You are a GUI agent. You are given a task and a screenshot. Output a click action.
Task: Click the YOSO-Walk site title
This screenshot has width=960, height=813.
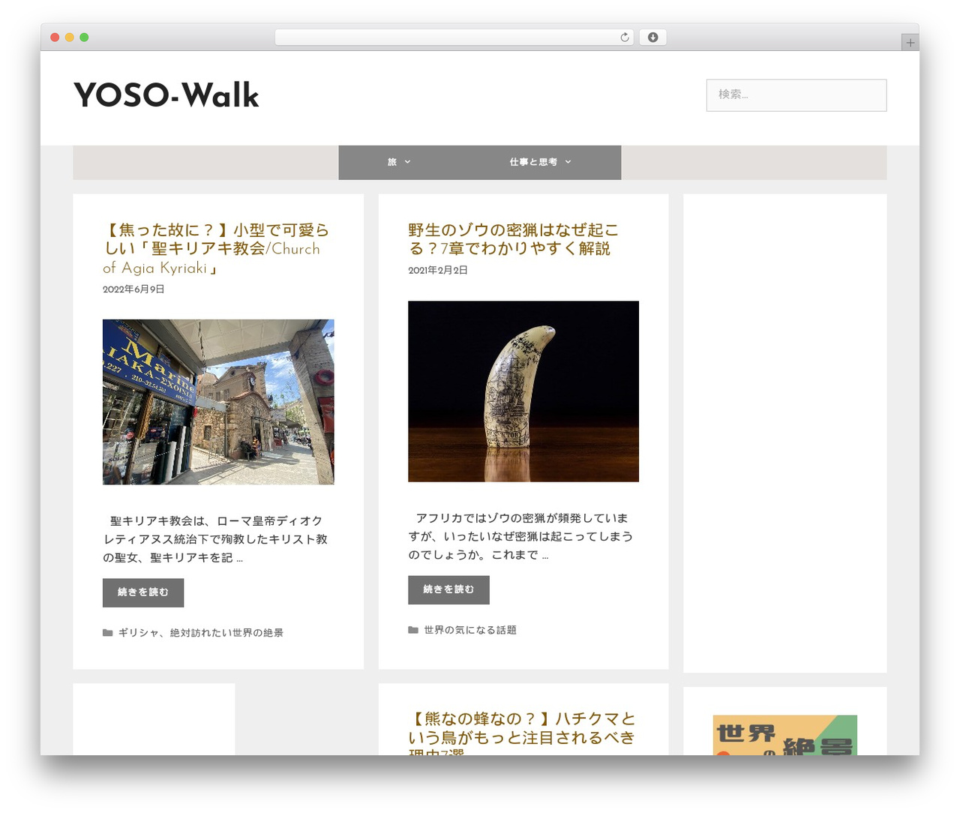tap(166, 95)
